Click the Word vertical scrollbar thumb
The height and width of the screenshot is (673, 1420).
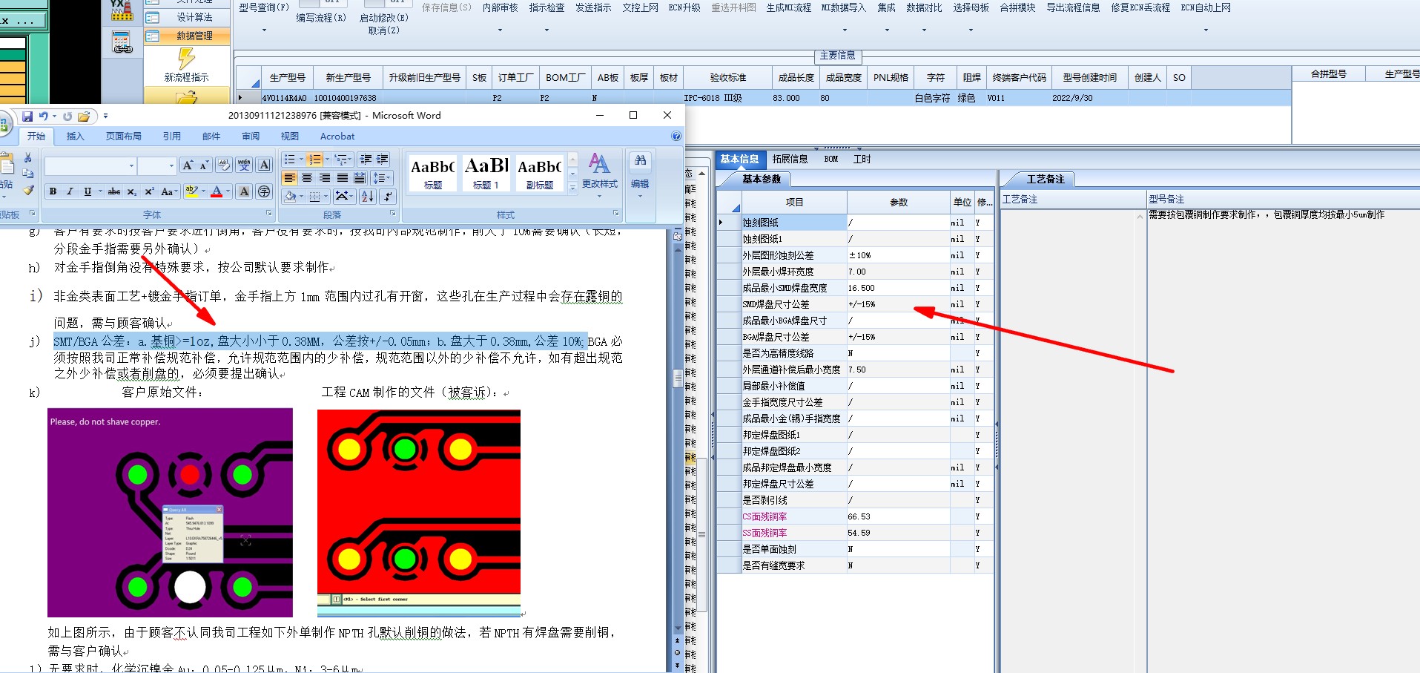pyautogui.click(x=678, y=378)
